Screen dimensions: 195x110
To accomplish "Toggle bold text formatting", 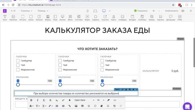I will (x=31, y=100).
